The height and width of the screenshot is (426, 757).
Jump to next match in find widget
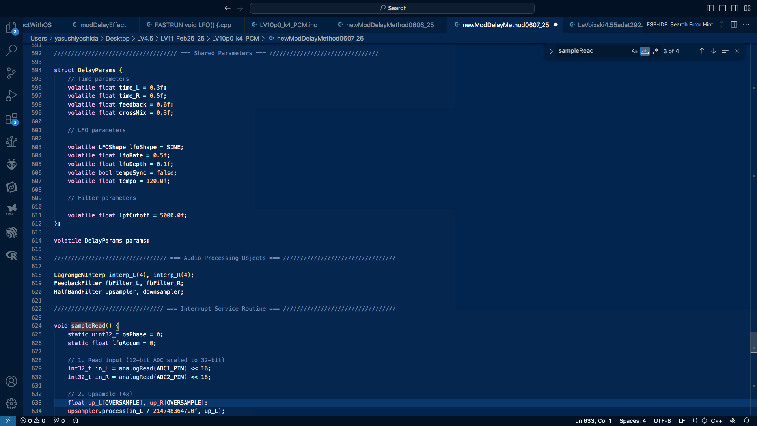713,51
